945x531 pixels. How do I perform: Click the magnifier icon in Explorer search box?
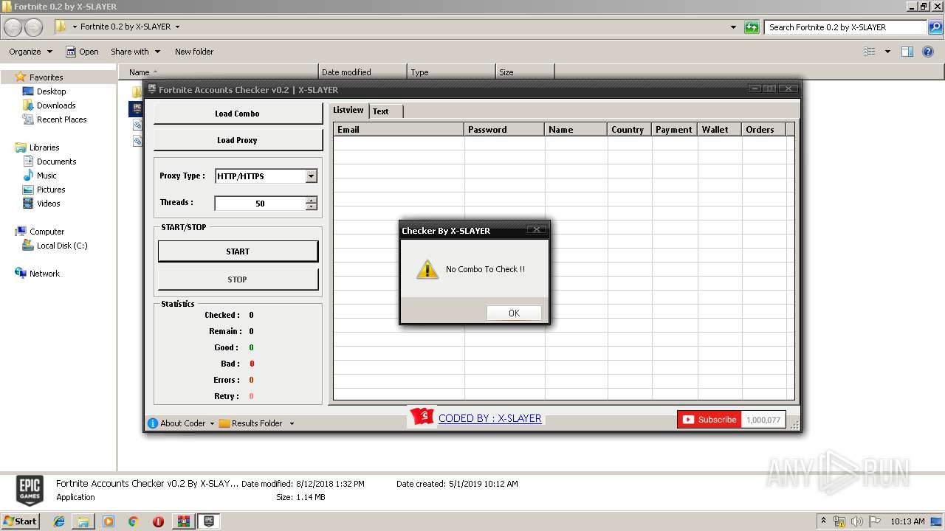point(935,27)
